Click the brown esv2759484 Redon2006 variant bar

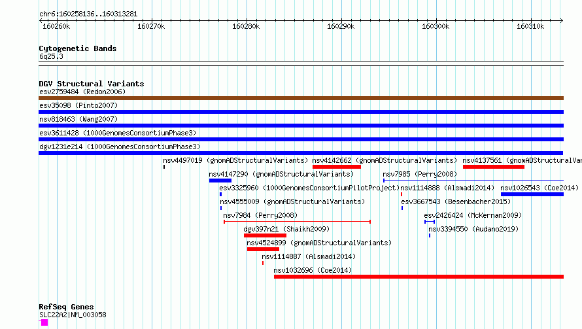click(301, 98)
